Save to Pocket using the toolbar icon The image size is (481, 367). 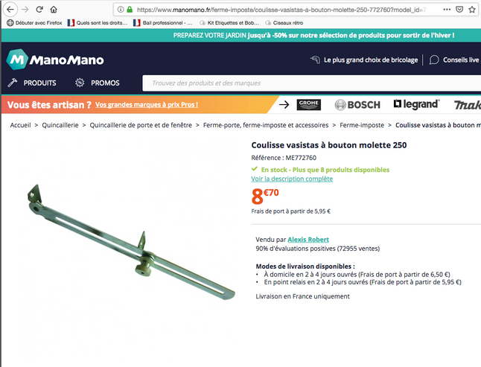[x=459, y=10]
